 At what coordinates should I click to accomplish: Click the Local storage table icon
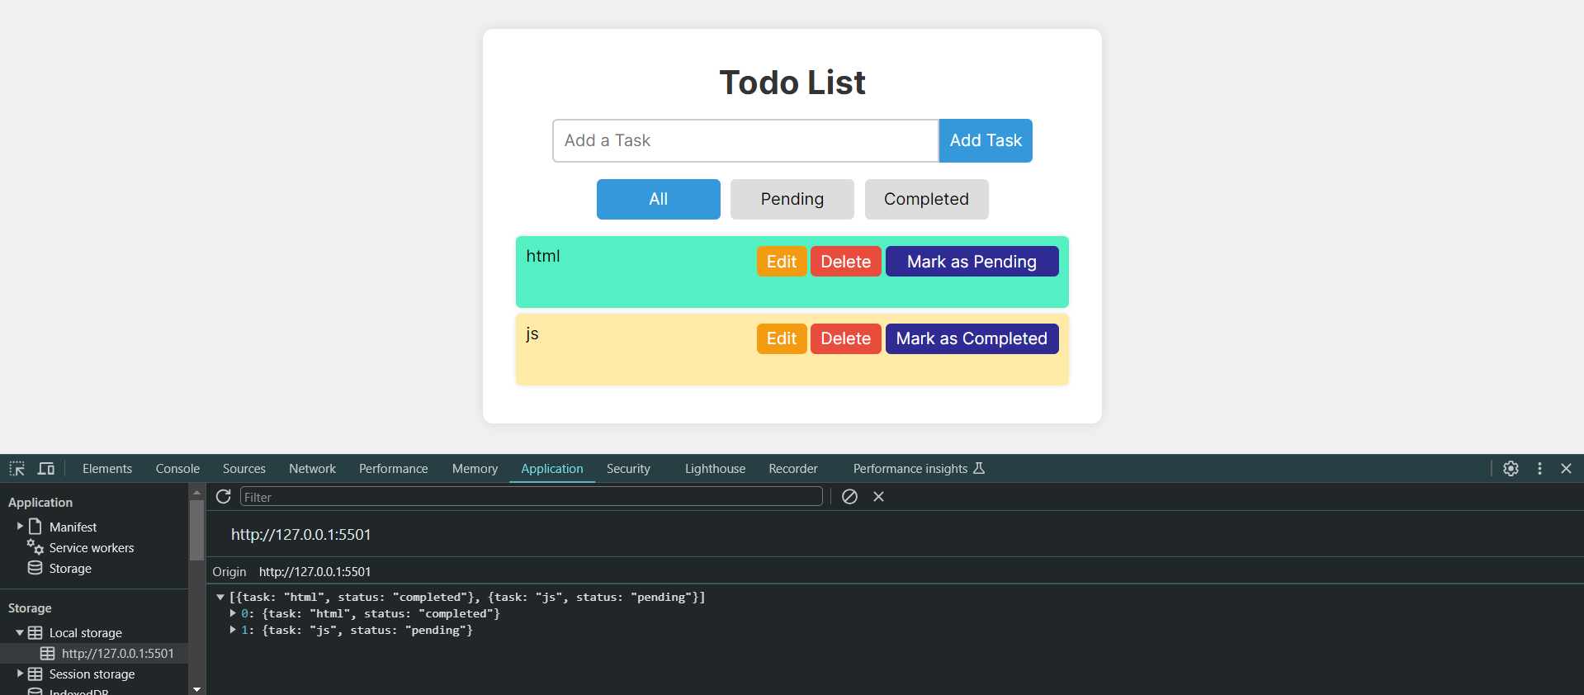35,633
